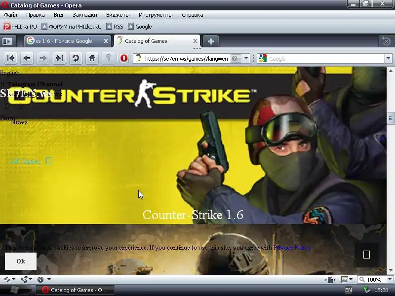Toggle the fit-to-width icon in the status bar
Viewport: 395px width, 296px height.
(330, 280)
